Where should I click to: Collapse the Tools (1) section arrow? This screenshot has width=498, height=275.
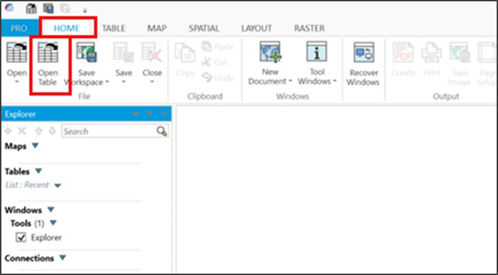(x=53, y=223)
